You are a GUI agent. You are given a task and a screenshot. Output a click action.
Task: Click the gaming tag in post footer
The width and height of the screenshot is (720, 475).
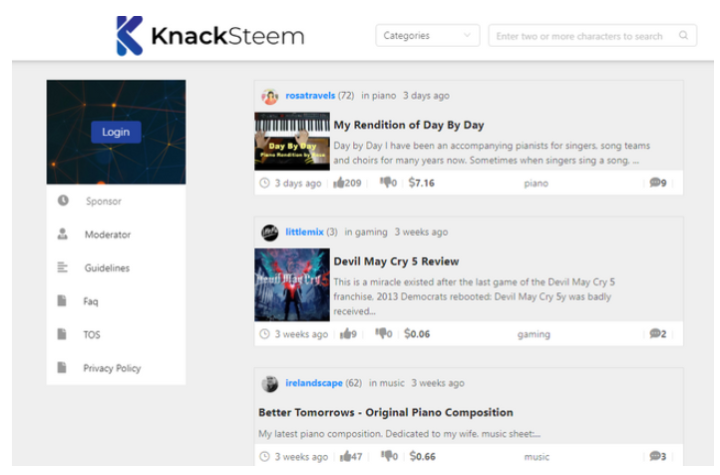[534, 334]
